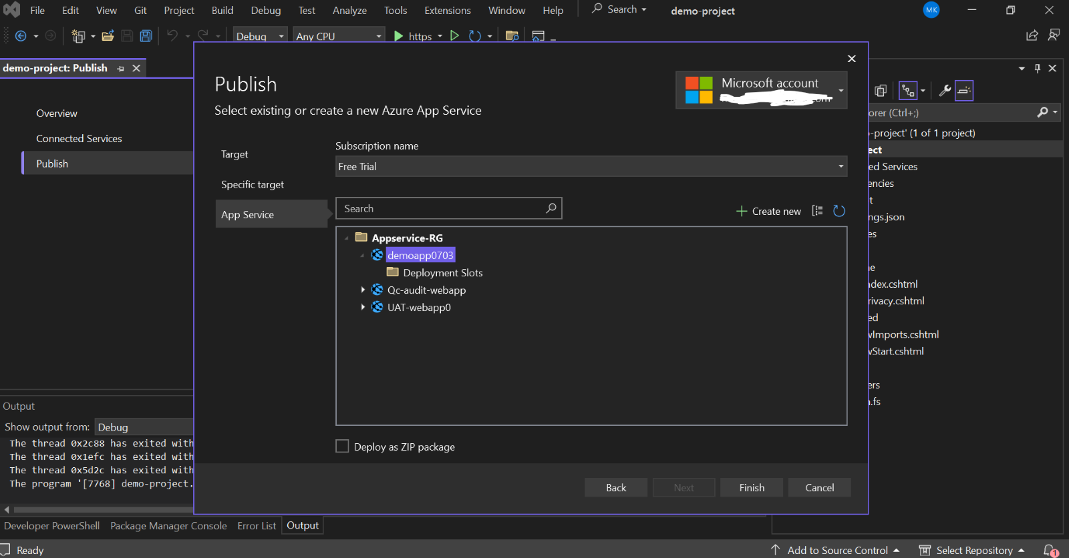Click the open file folder icon
The height and width of the screenshot is (558, 1069).
[108, 36]
